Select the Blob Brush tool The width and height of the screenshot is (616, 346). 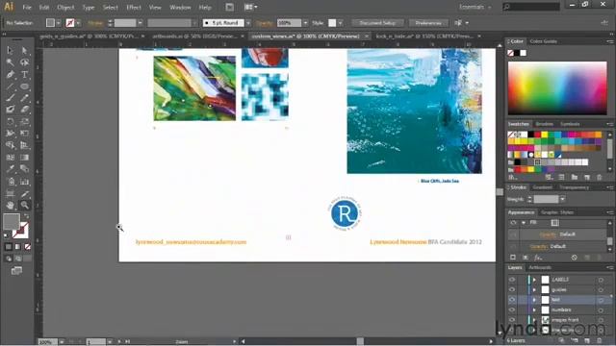10,110
